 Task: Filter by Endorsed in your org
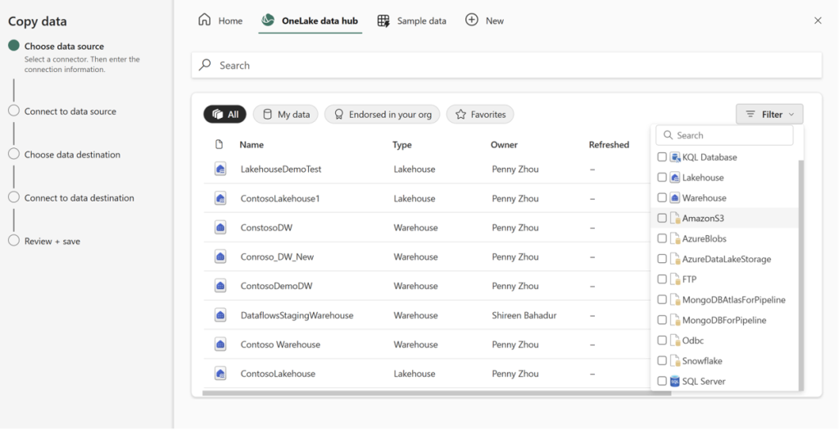[382, 115]
